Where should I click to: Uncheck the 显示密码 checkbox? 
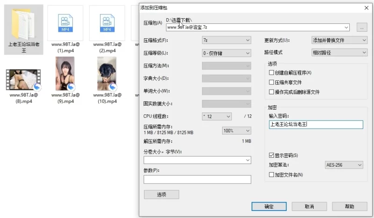(271, 155)
